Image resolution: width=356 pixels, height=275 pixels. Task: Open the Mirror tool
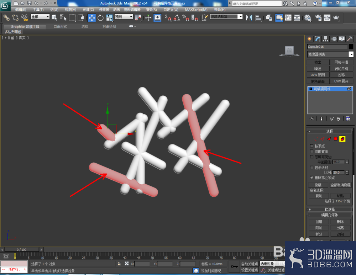pyautogui.click(x=249, y=18)
